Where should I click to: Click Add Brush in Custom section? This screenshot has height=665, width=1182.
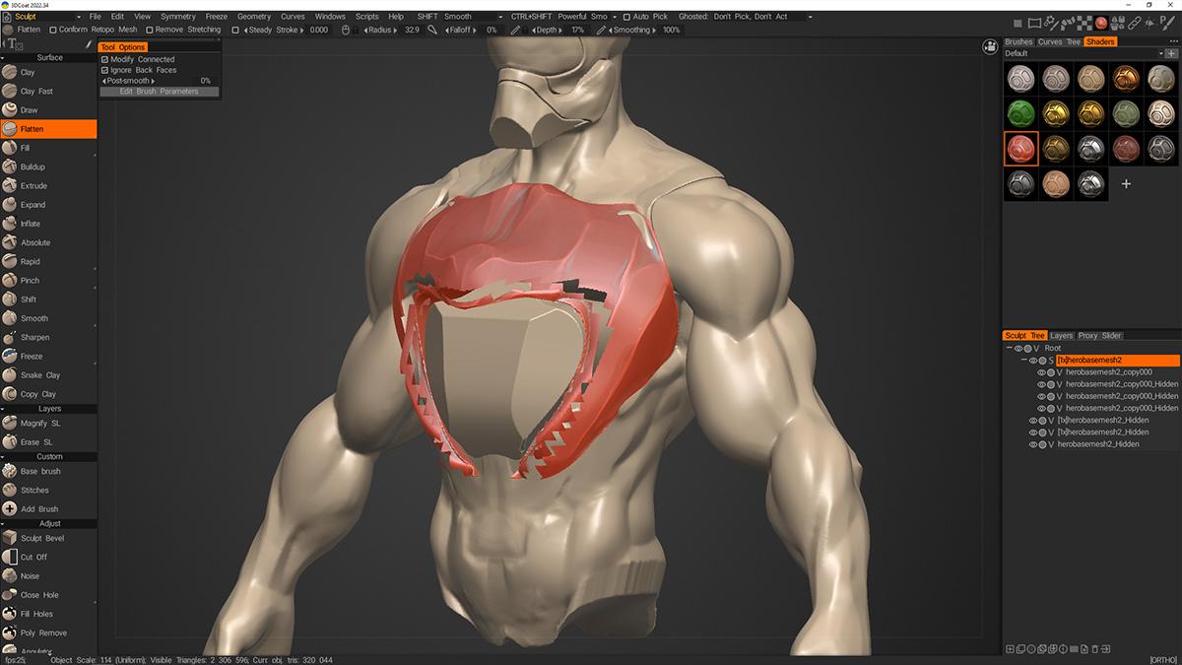(48, 509)
